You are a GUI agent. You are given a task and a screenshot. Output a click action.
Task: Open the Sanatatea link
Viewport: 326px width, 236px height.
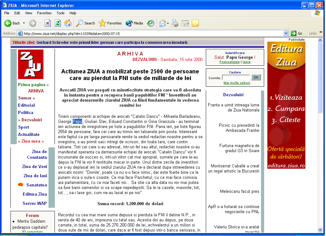(36, 185)
